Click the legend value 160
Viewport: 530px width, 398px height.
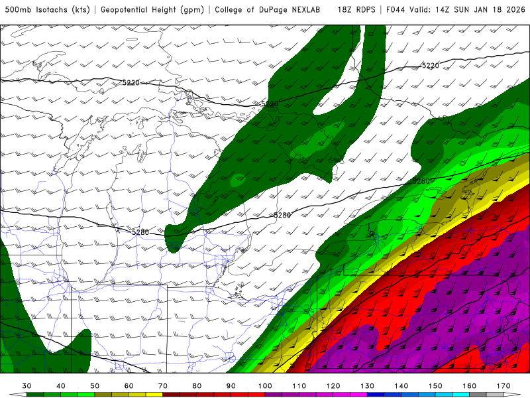(470, 386)
